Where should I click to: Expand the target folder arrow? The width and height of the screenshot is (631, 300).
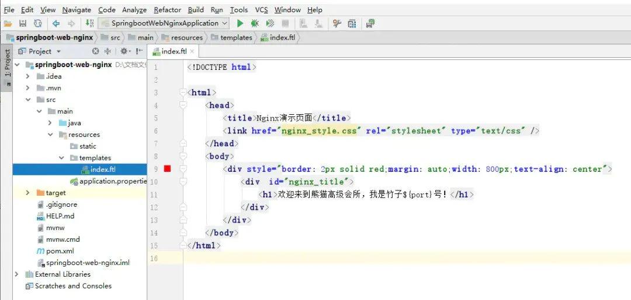[28, 193]
